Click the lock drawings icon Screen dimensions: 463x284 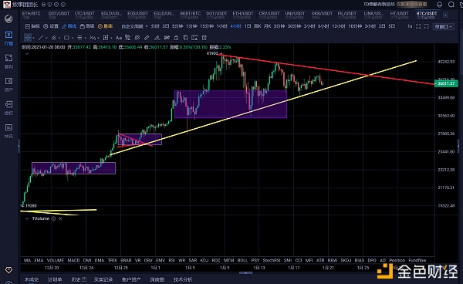[176, 38]
